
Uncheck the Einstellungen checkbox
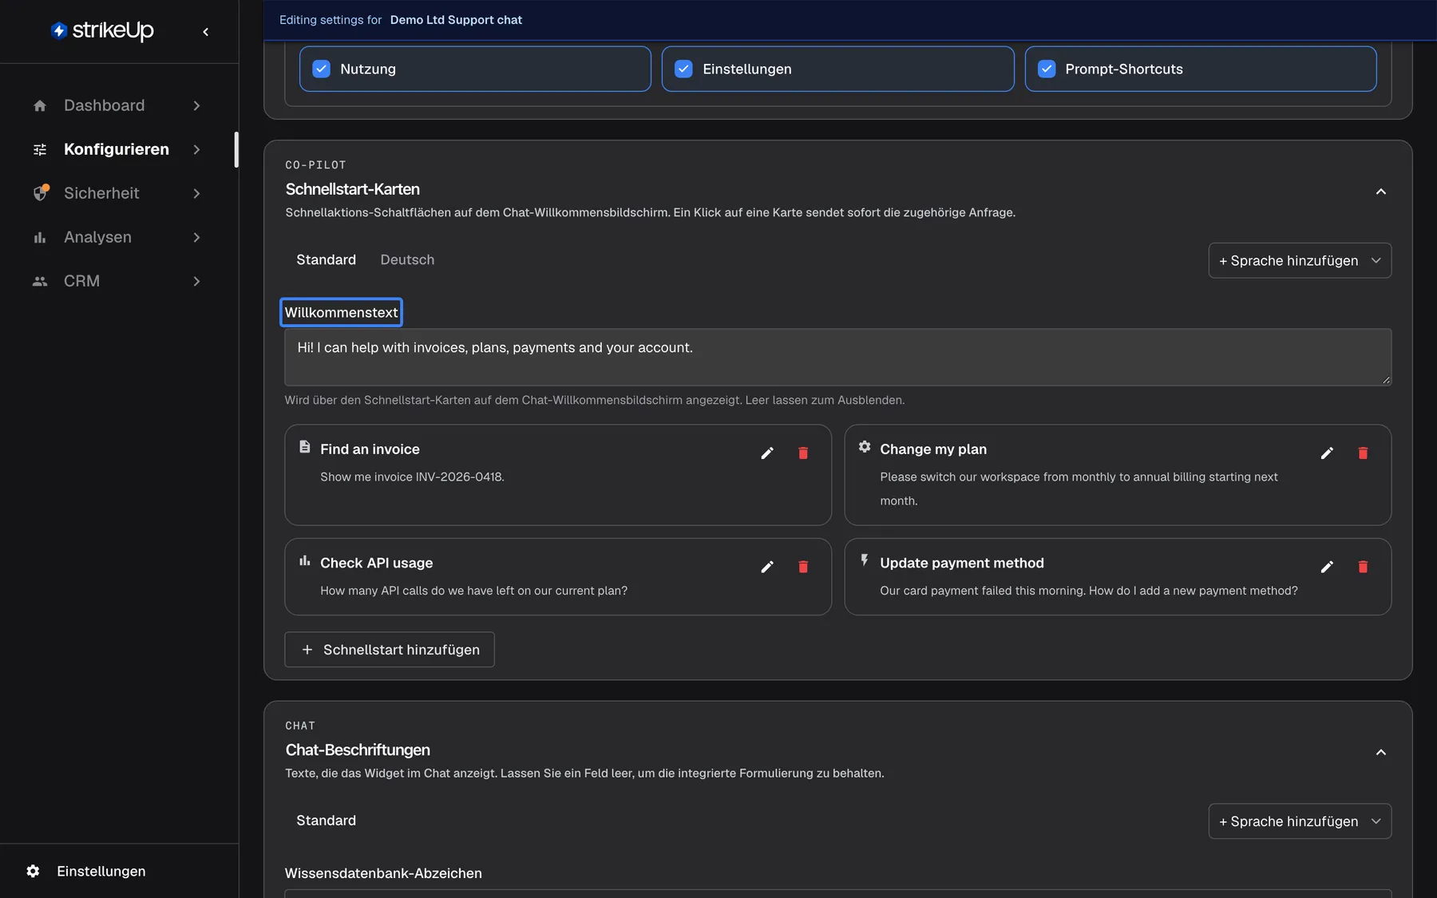click(x=684, y=69)
